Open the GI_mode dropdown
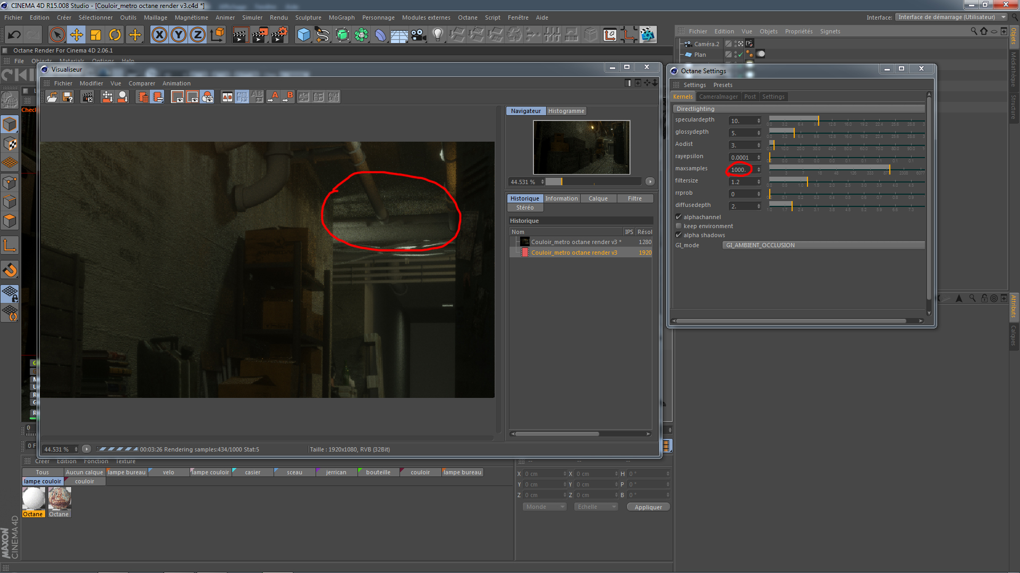1020x573 pixels. (x=823, y=245)
